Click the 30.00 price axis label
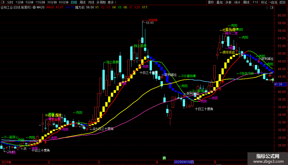Image resolution: width=288 pixels, height=165 pixels. tap(282, 130)
